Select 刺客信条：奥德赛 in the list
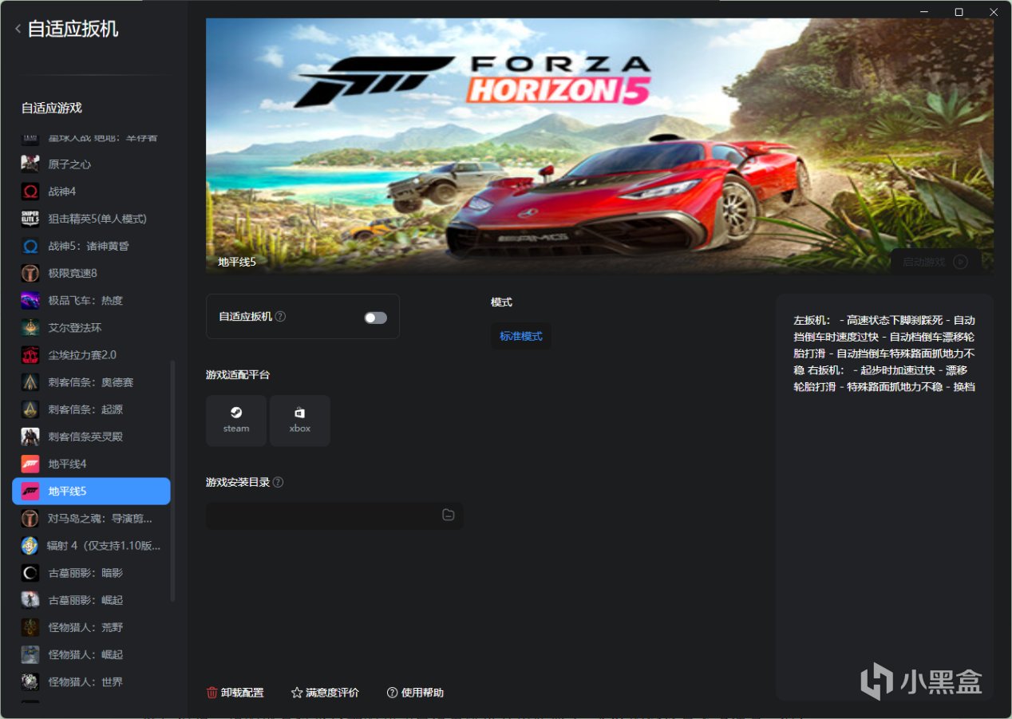This screenshot has width=1012, height=719. click(x=92, y=382)
